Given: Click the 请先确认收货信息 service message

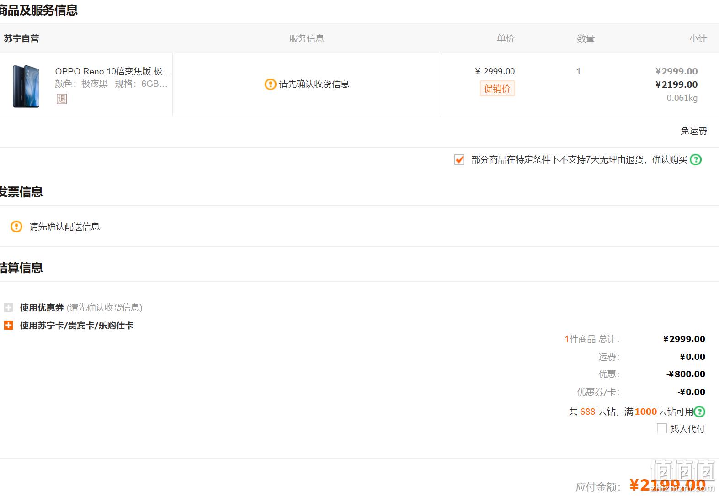Looking at the screenshot, I should point(314,84).
